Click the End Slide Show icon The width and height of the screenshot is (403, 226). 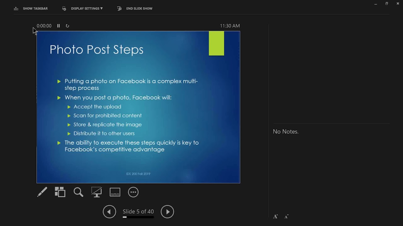119,8
